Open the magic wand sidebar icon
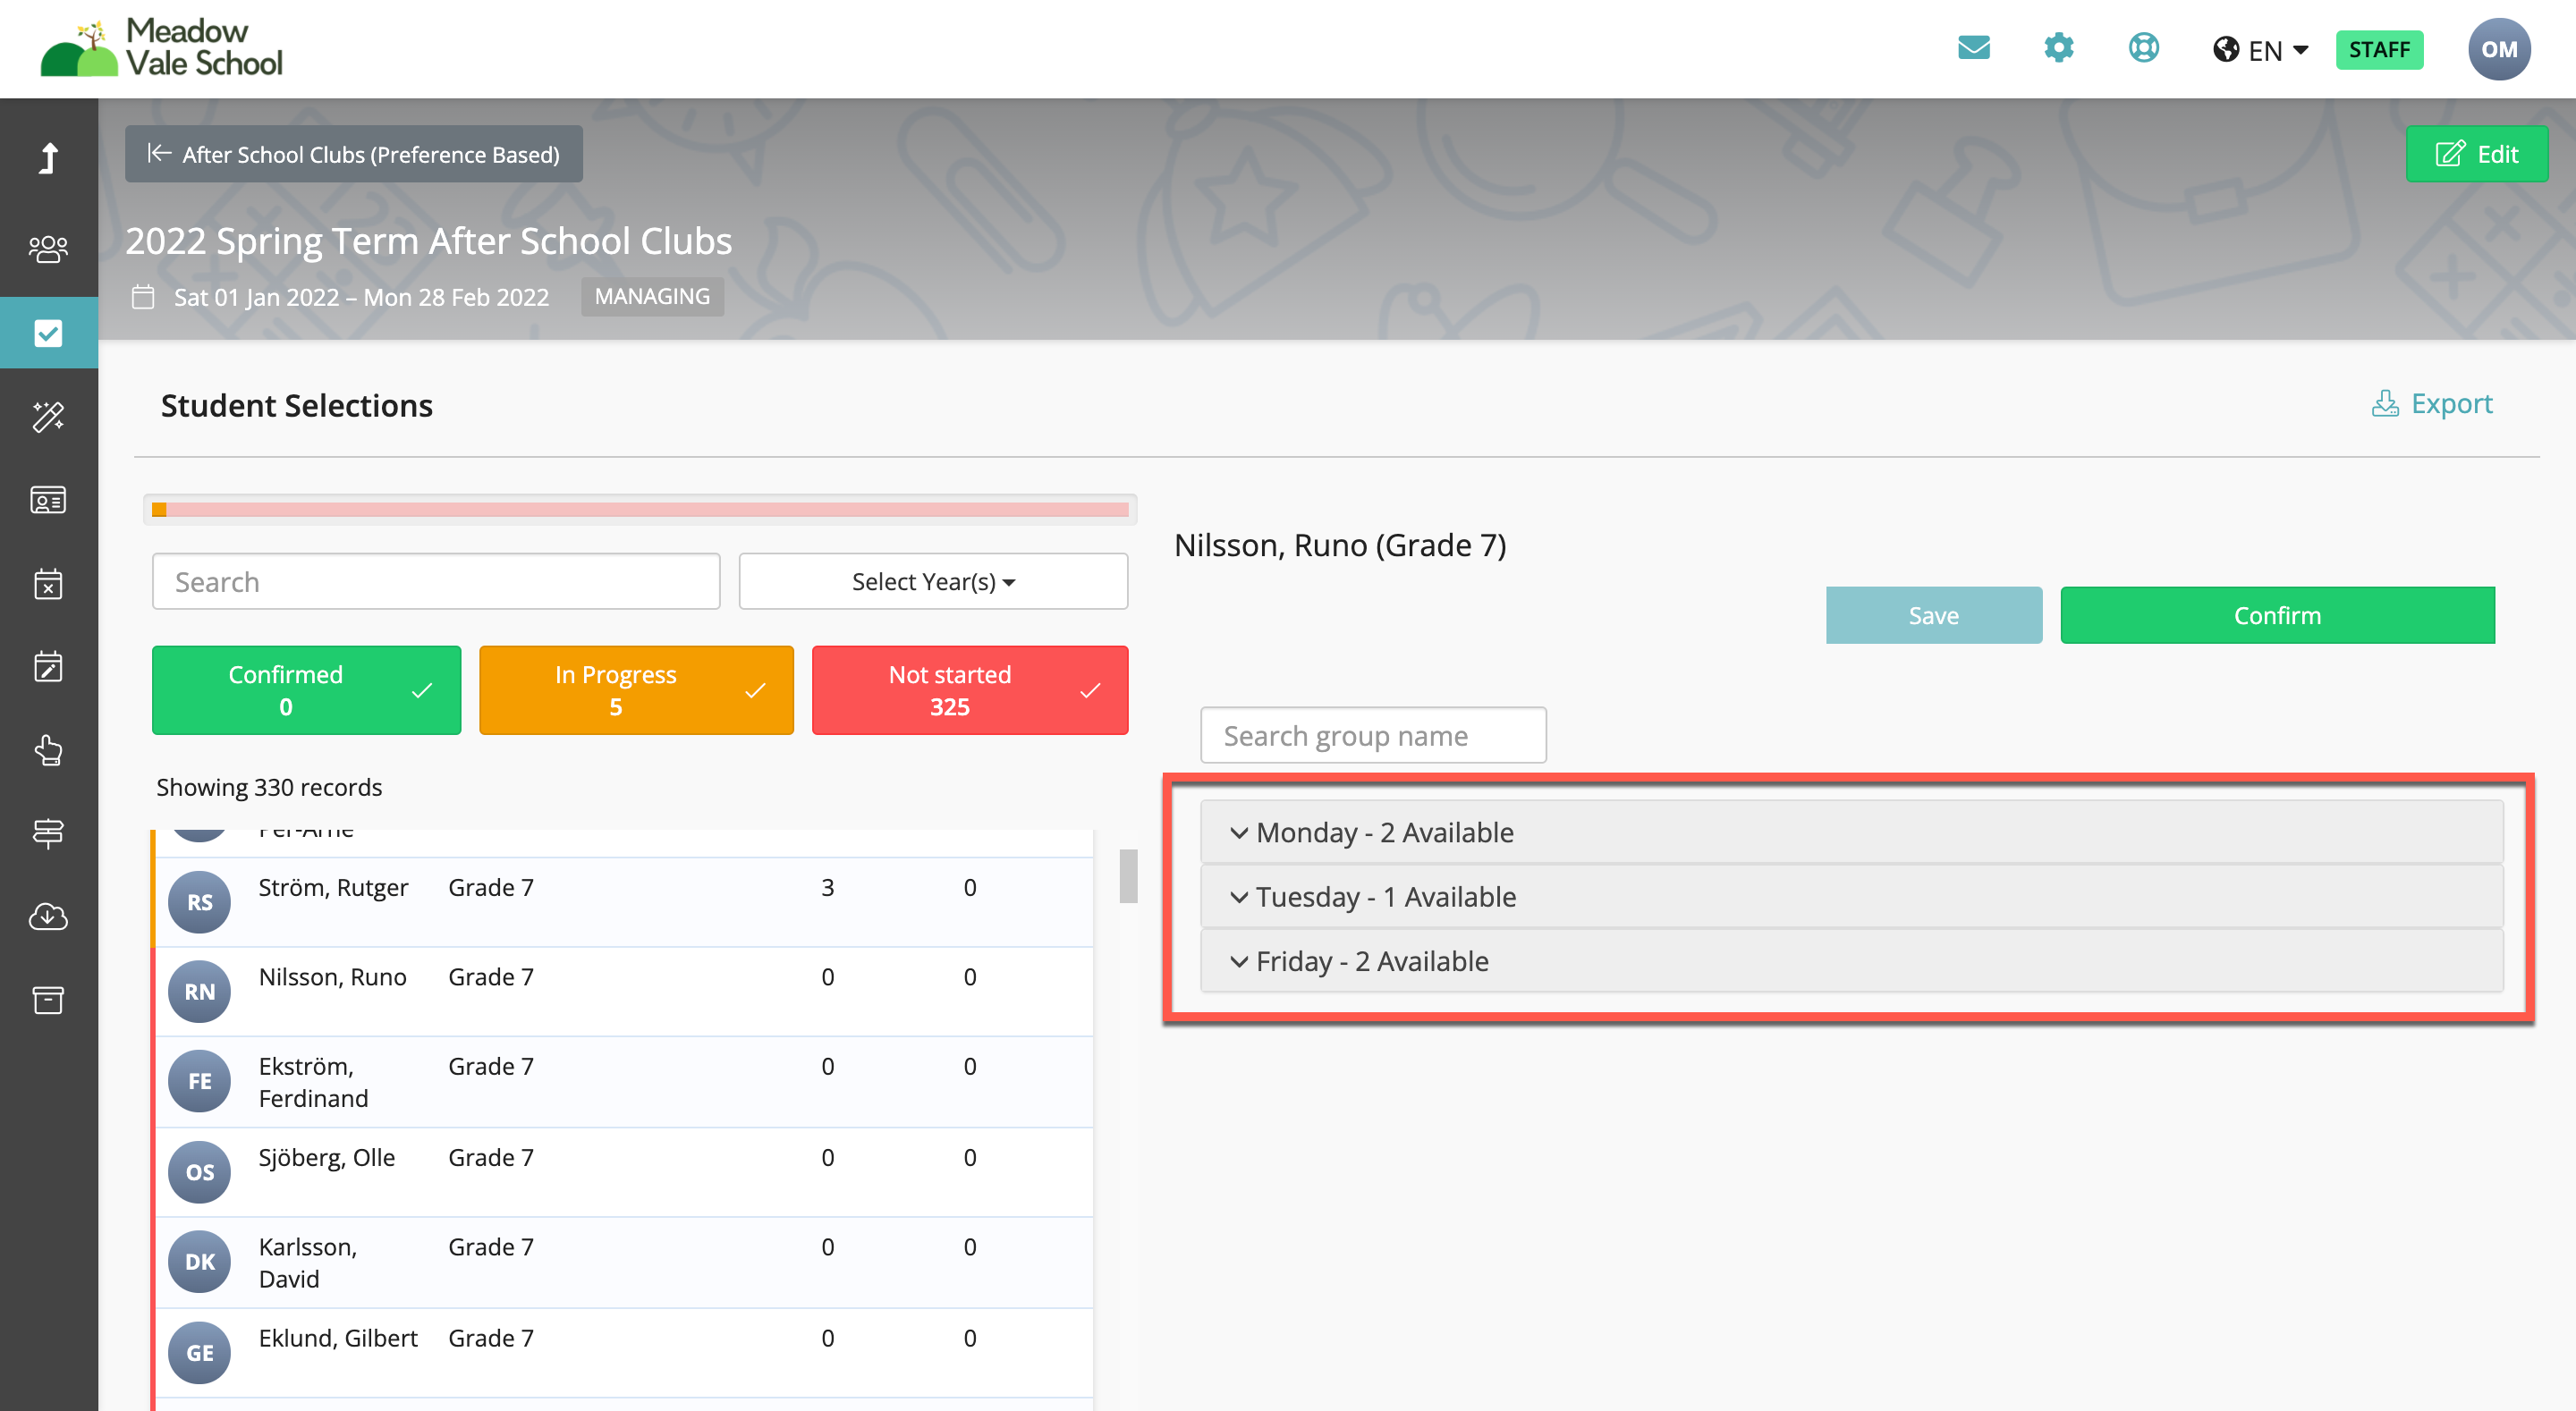Image resolution: width=2576 pixels, height=1411 pixels. click(48, 416)
